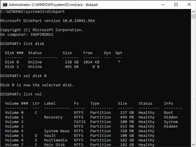196x147 pixels.
Task: Click the cmd.exe icon in title bar
Action: [5, 5]
